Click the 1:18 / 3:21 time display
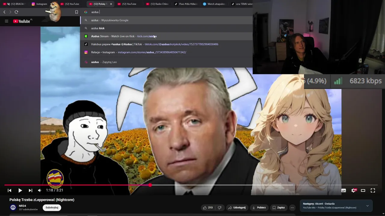Screen dimensions: 385x216 click(x=54, y=190)
